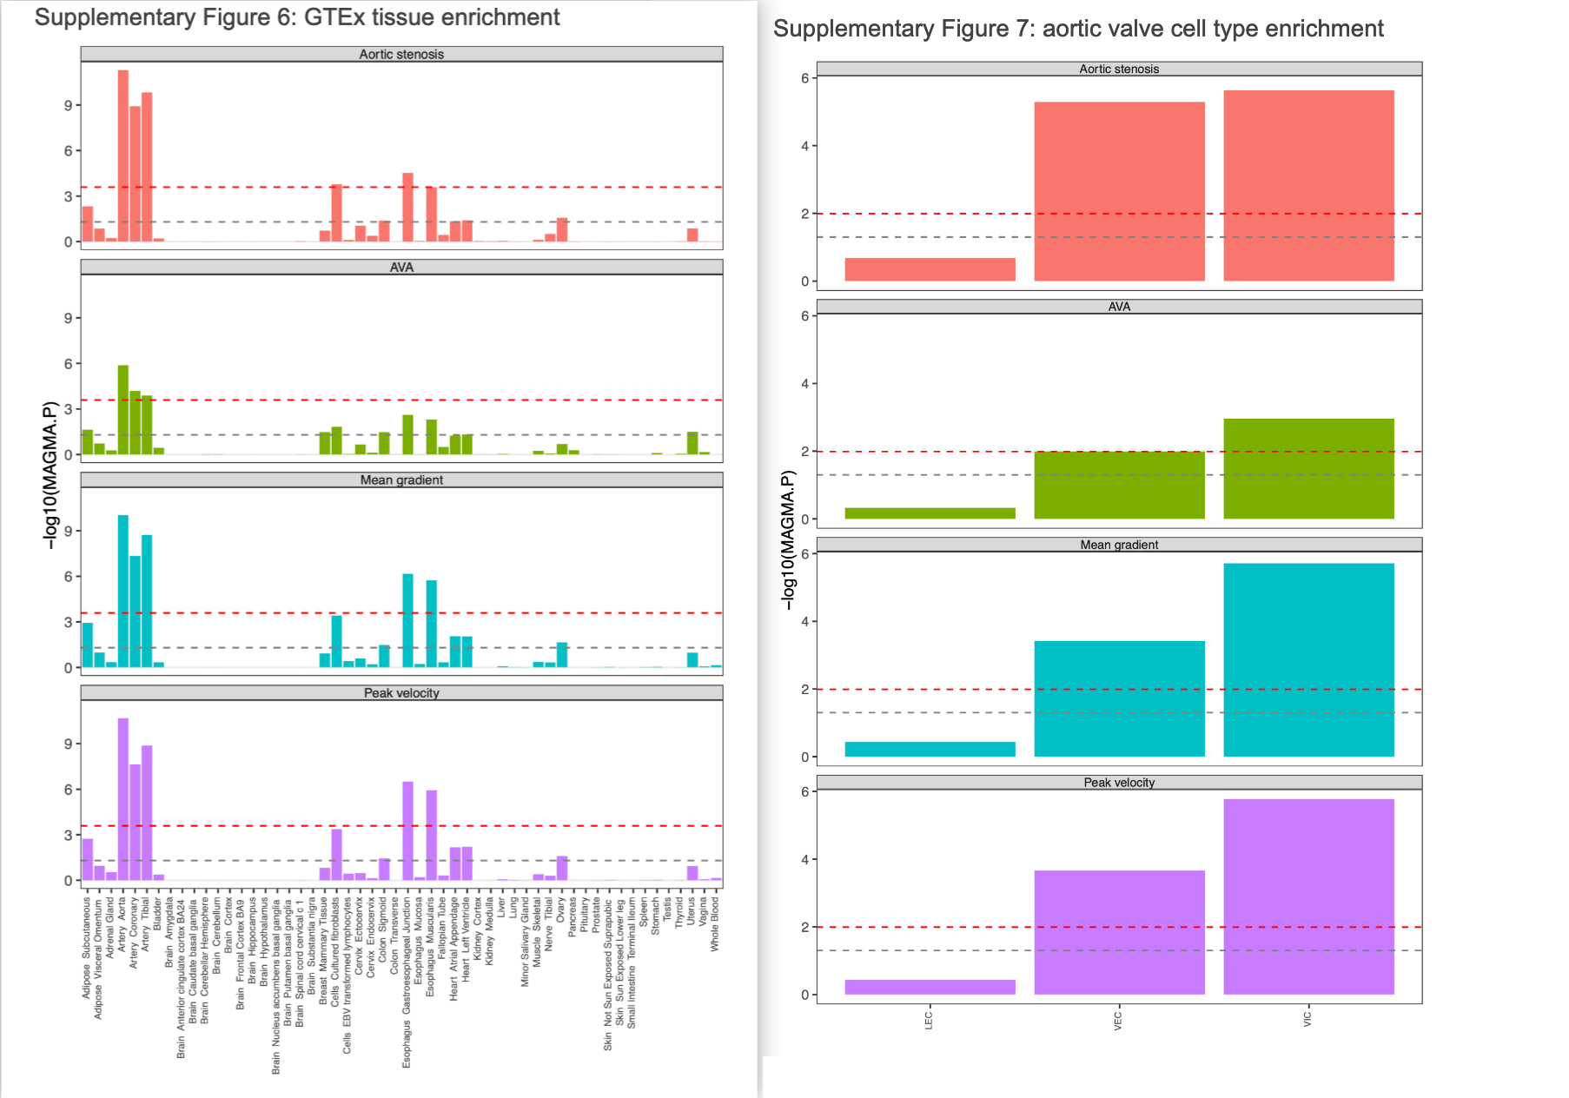1569x1098 pixels.
Task: Click the y-axis label of the GTEx figure
Action: pyautogui.click(x=50, y=474)
